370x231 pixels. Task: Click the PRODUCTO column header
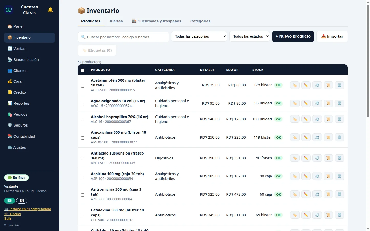coord(100,70)
